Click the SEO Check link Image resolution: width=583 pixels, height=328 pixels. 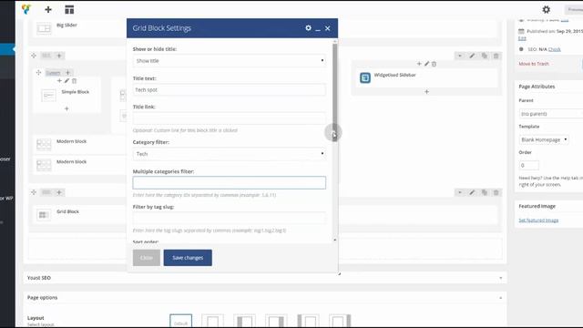(x=554, y=49)
